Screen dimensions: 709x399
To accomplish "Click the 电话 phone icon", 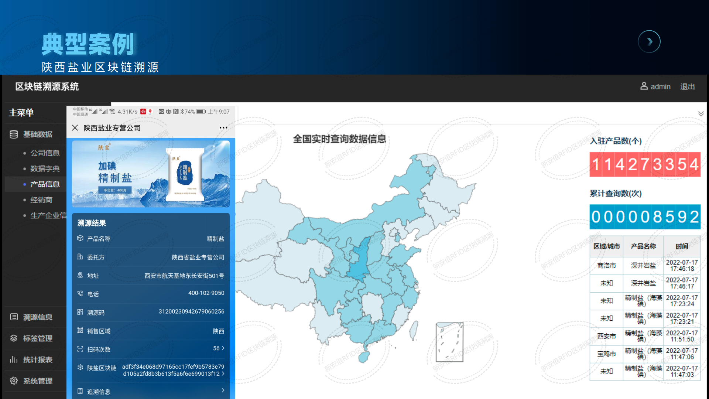I will pos(80,294).
